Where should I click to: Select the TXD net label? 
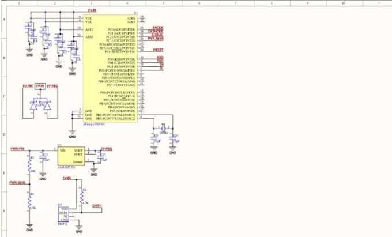tap(160, 61)
